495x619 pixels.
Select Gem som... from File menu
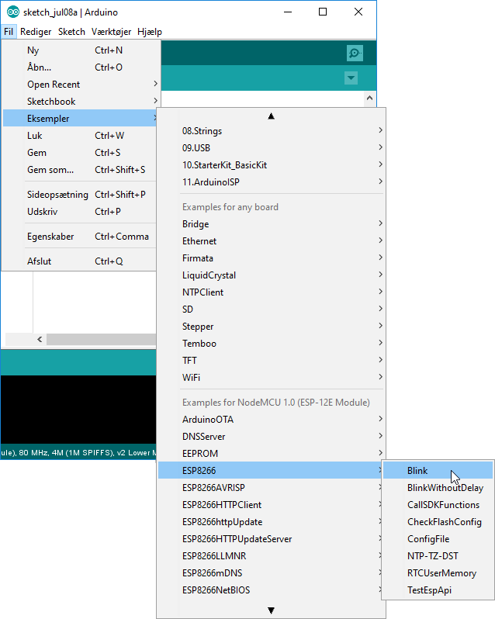pyautogui.click(x=50, y=170)
